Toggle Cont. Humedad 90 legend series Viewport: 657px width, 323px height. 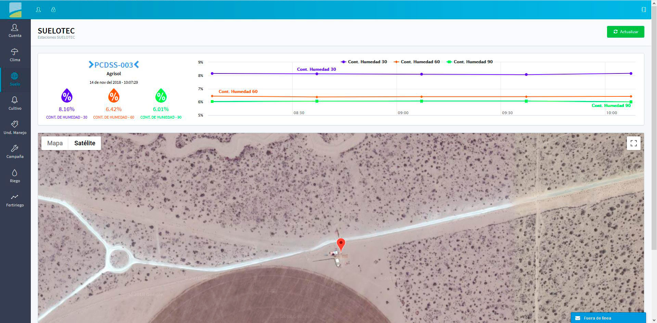point(469,62)
